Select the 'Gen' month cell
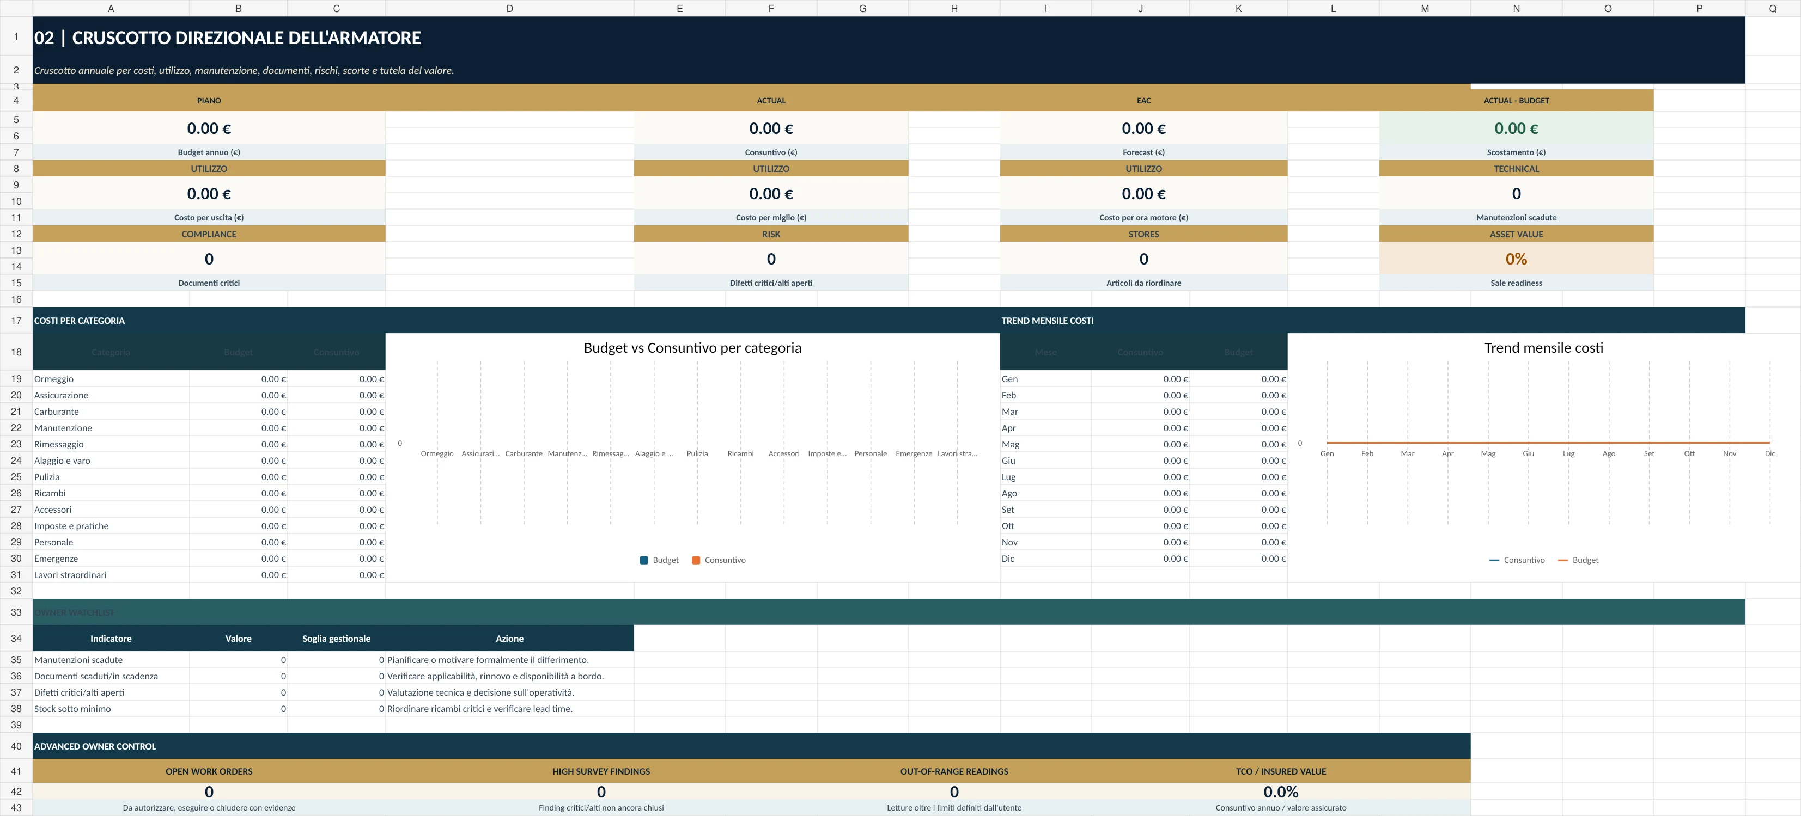The image size is (1801, 816). pyautogui.click(x=1045, y=379)
